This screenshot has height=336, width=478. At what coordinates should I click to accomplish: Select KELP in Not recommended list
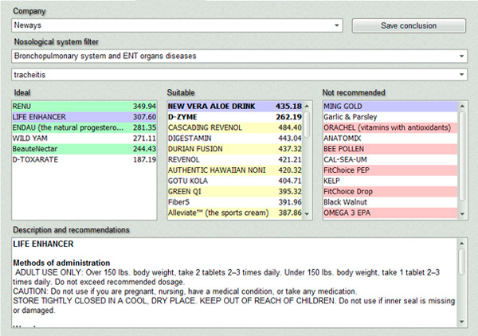(390, 181)
